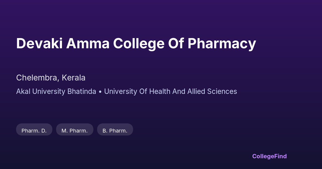Click the word Pharmacy in the heading
The width and height of the screenshot is (322, 169).
point(222,43)
